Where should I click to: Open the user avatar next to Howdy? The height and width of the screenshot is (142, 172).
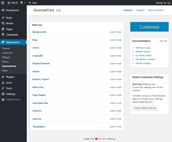point(169,3)
